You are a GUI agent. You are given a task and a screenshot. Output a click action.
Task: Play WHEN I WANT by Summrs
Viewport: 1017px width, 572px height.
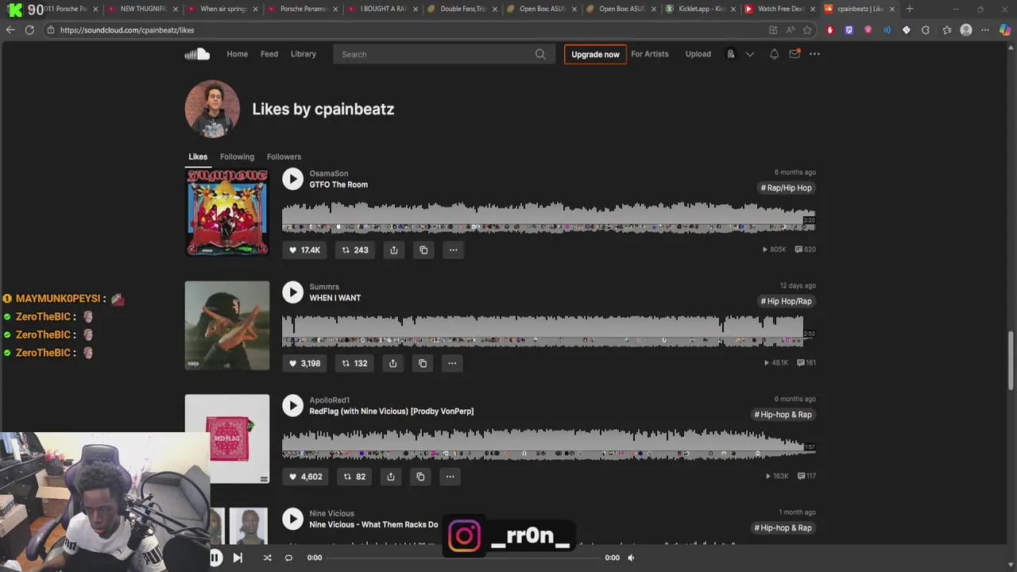(x=292, y=292)
